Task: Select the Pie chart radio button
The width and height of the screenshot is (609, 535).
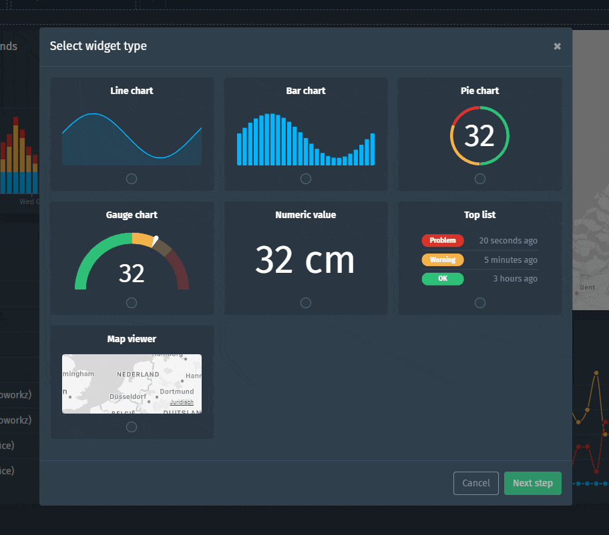Action: tap(479, 178)
